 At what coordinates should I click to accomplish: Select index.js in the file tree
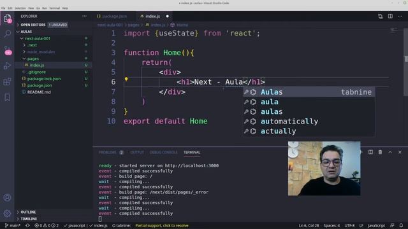[54, 65]
